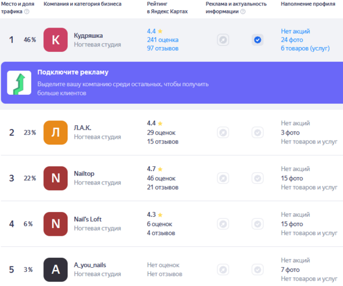Open the 97 отзывов link
This screenshot has height=286, width=343.
(x=162, y=48)
